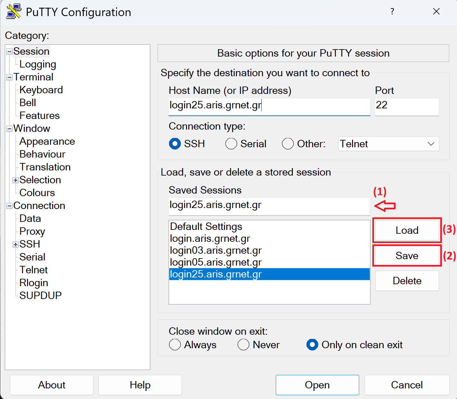Go to the Proxy settings panel
Image resolution: width=457 pixels, height=399 pixels.
pos(32,231)
